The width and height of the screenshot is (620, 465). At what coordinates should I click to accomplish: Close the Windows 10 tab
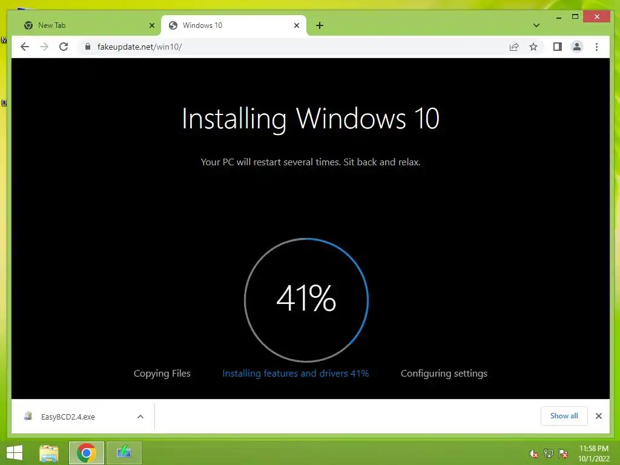point(297,25)
